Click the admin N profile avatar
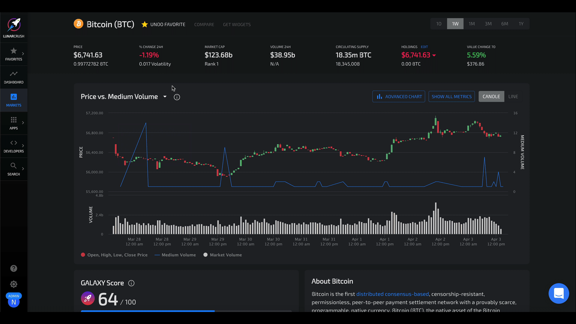 coord(13,302)
